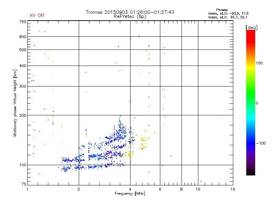Click the colorbar '100' tick label

(x=259, y=63)
